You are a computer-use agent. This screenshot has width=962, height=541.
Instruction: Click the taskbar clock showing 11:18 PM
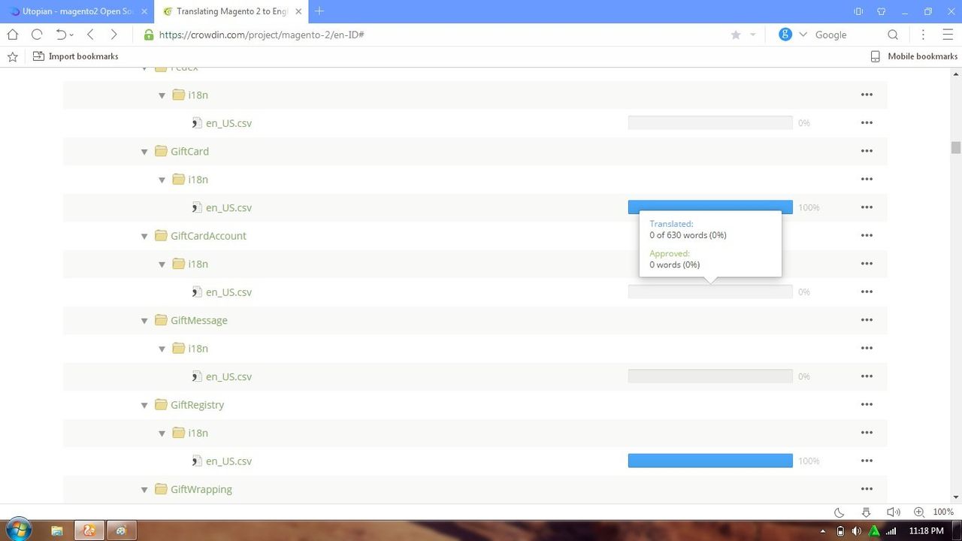click(926, 531)
